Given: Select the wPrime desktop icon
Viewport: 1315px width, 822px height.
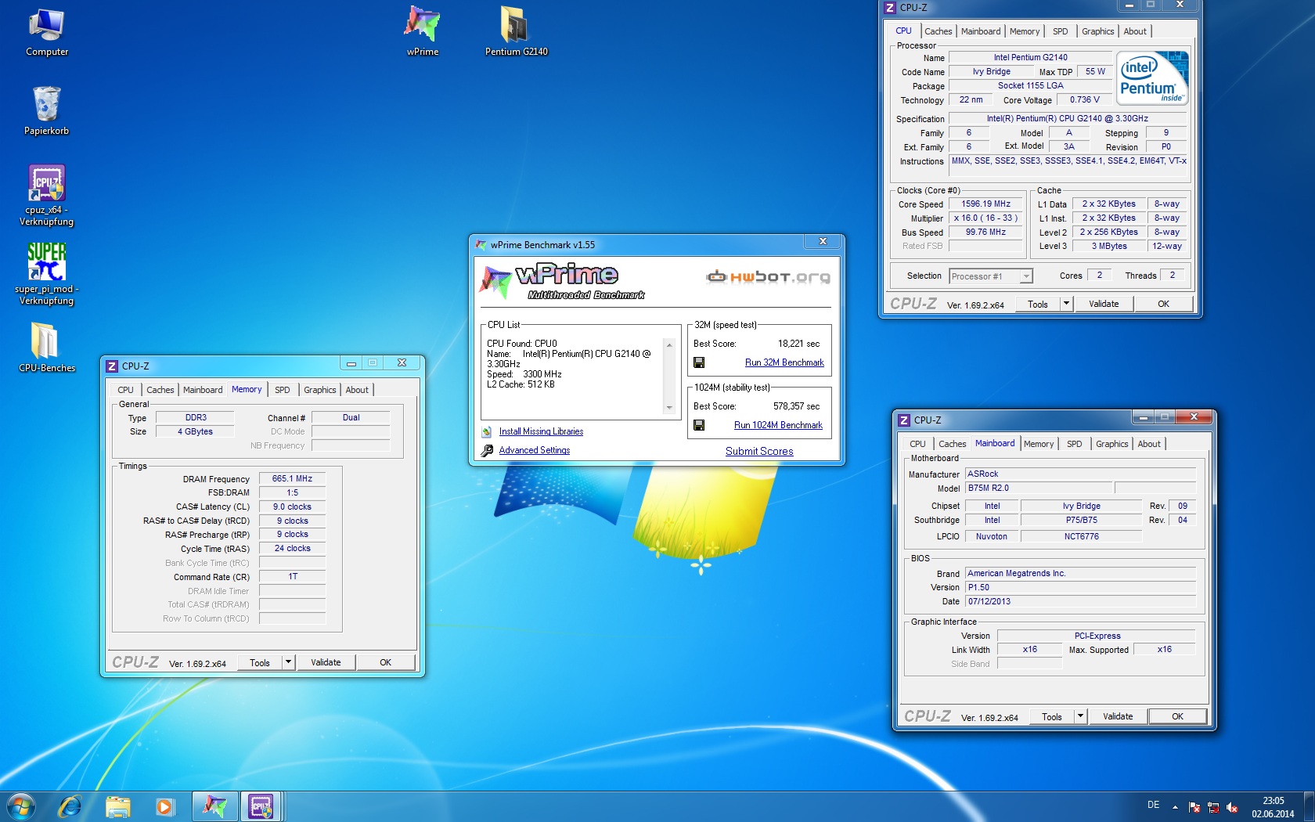Looking at the screenshot, I should [423, 31].
